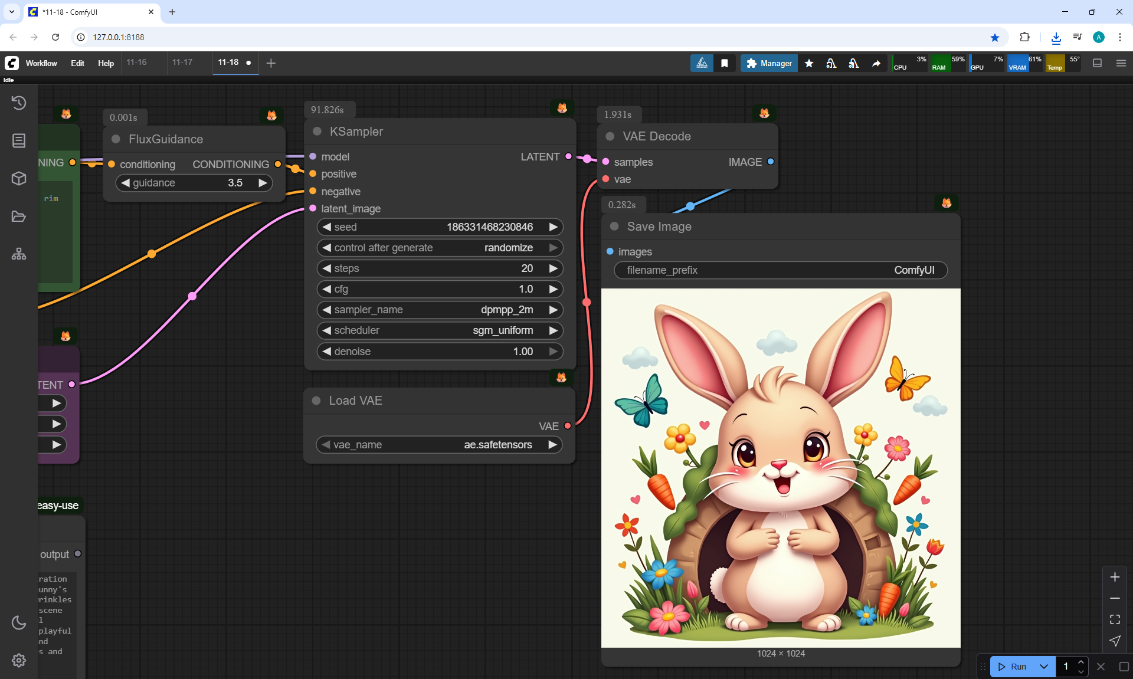Click the share arrow icon in toolbar
This screenshot has height=679, width=1133.
tap(876, 63)
